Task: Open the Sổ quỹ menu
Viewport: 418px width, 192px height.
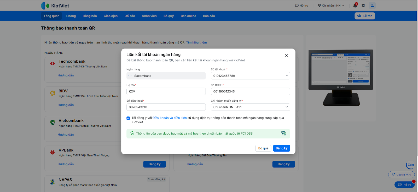Action: click(169, 16)
